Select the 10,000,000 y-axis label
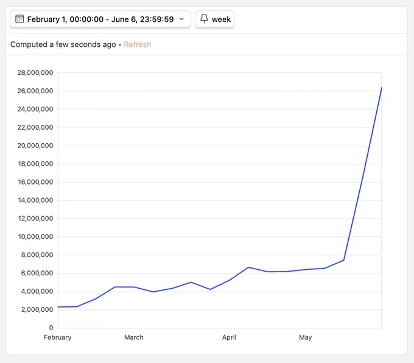414x363 pixels. click(x=35, y=237)
